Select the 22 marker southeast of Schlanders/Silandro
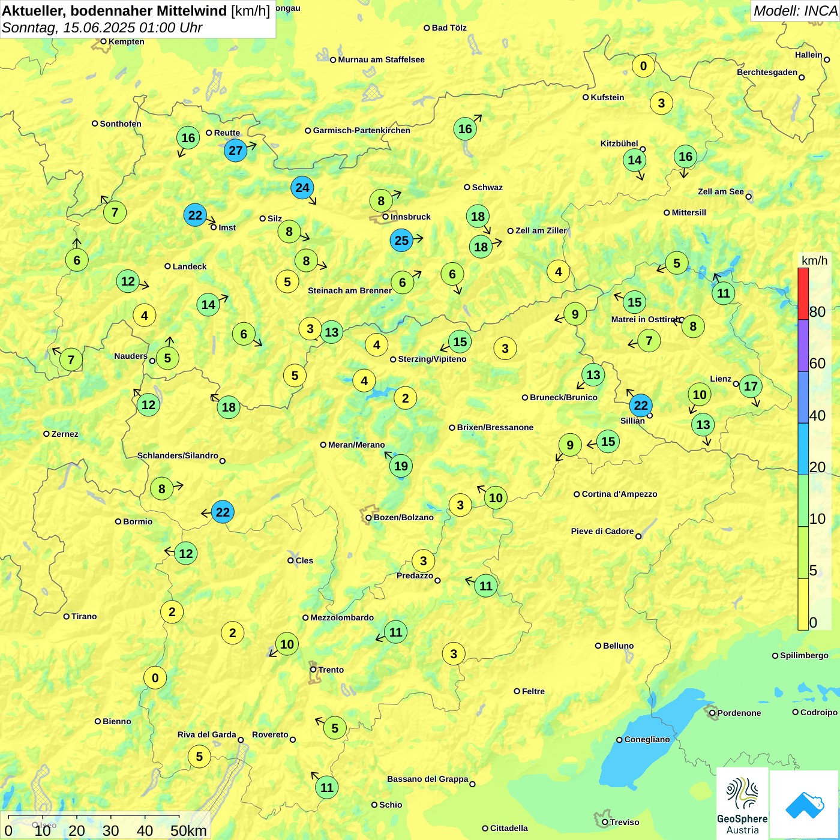840x840 pixels. (x=223, y=512)
